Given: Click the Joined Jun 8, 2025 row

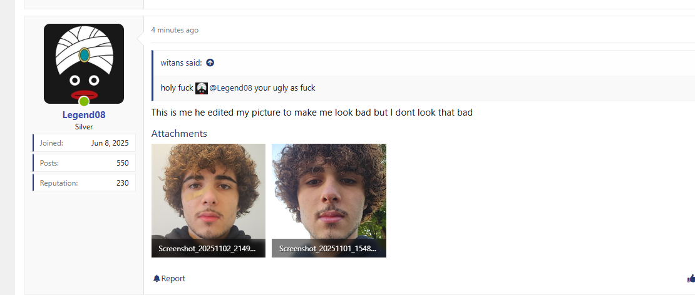Looking at the screenshot, I should [85, 143].
